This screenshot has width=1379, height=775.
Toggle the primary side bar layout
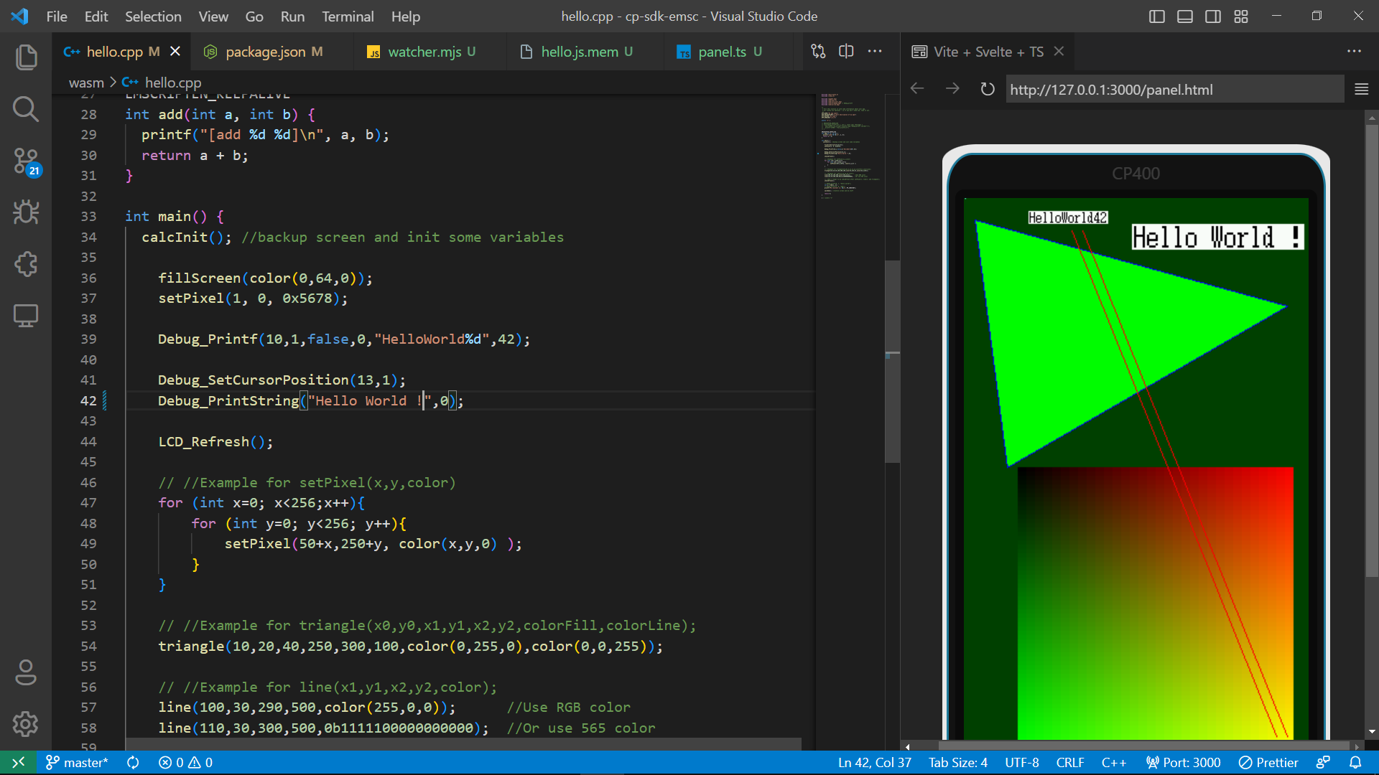[1156, 17]
